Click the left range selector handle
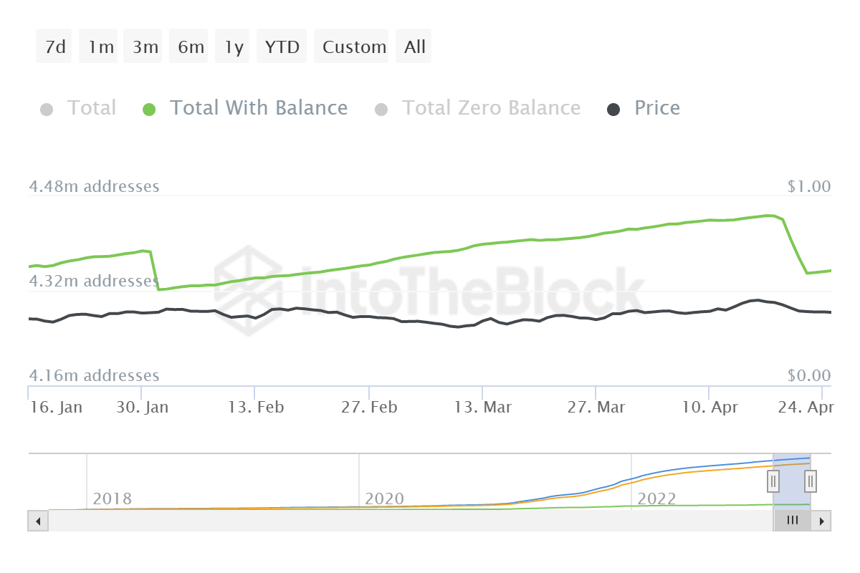 [x=773, y=481]
